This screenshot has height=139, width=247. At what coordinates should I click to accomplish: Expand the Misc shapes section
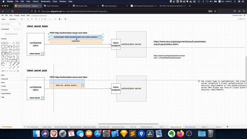click(3, 75)
